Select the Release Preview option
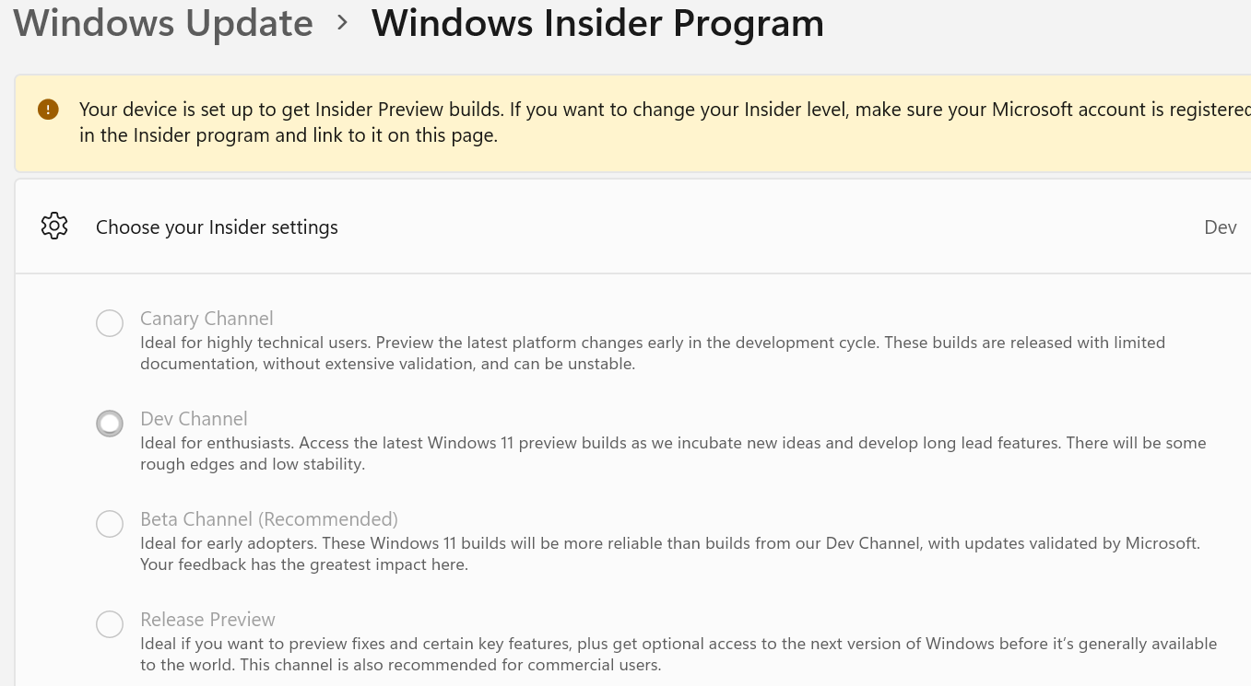Image resolution: width=1251 pixels, height=686 pixels. [110, 624]
